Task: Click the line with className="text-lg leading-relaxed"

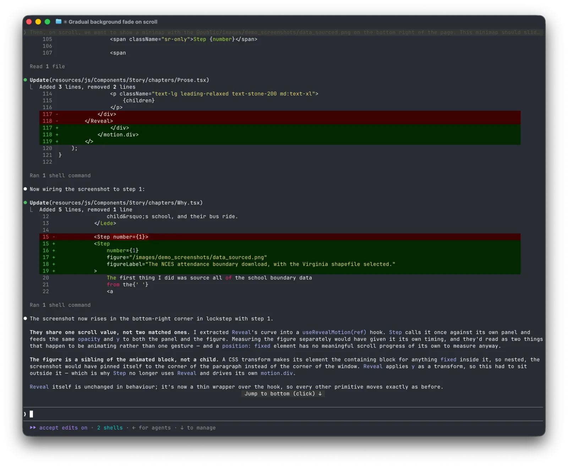Action: coord(214,94)
